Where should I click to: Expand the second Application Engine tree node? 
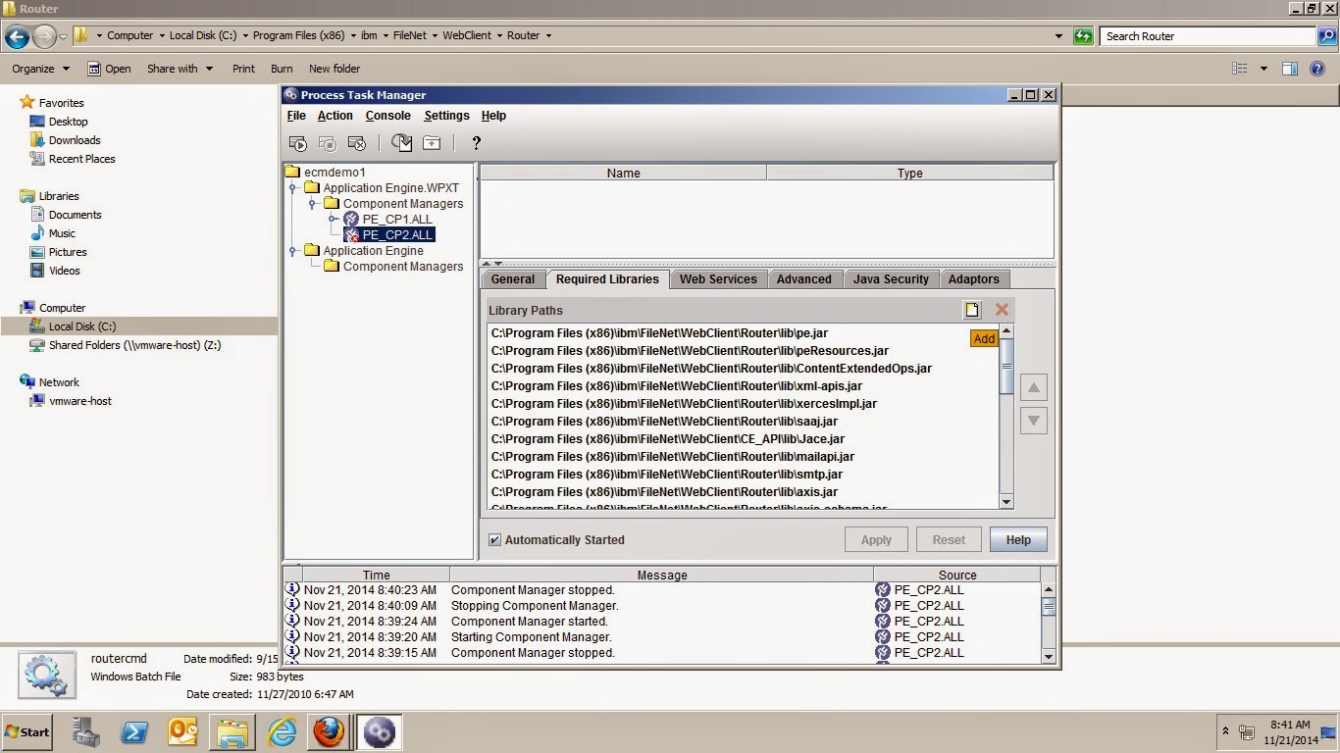click(292, 250)
